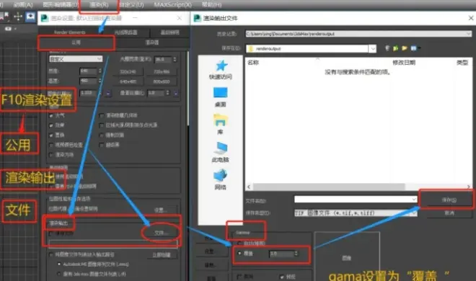Open the File name dropdown arrow

tap(414, 199)
